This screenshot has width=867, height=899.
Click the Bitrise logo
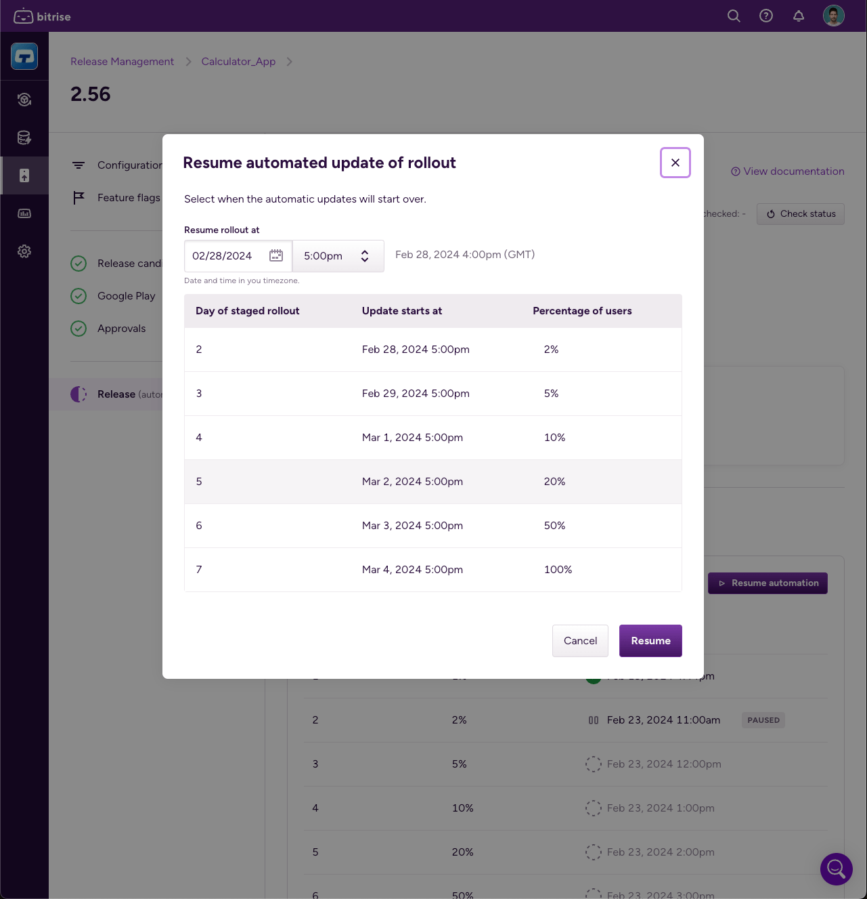tap(42, 16)
